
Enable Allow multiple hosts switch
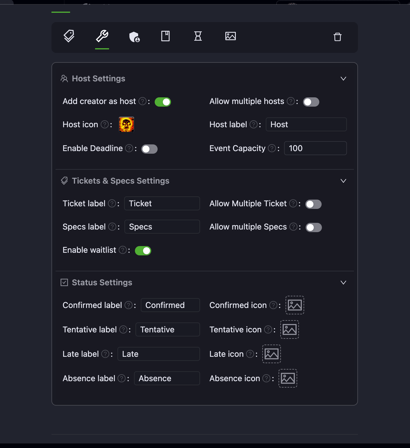point(311,102)
